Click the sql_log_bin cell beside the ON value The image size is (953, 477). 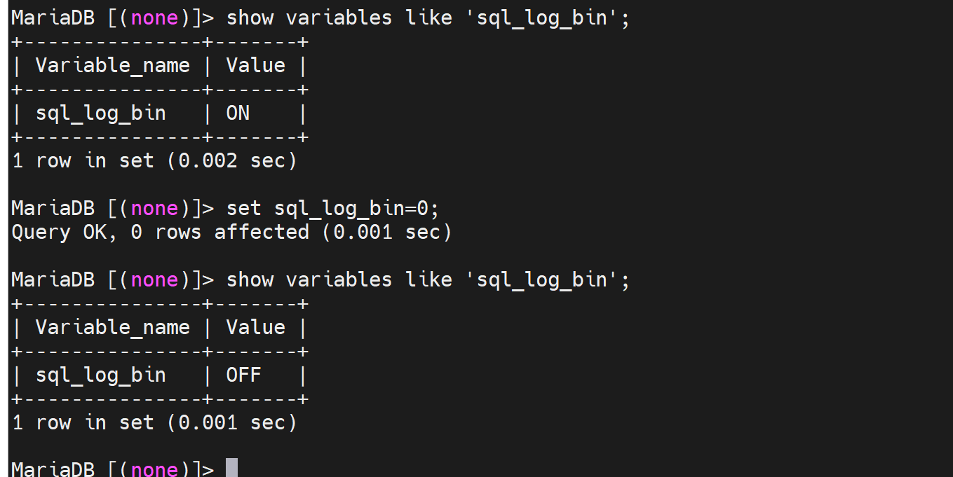[100, 113]
